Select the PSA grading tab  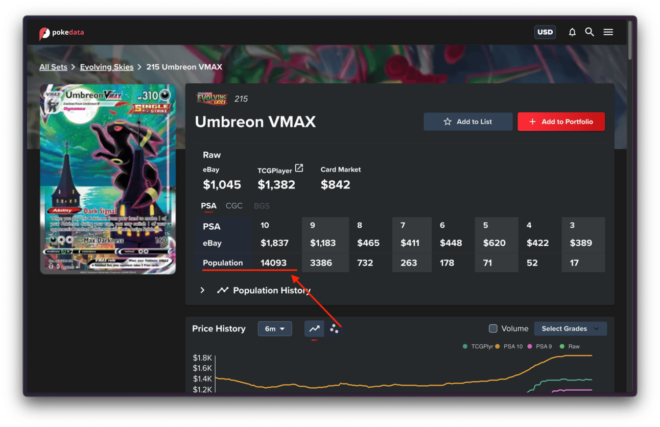click(208, 206)
